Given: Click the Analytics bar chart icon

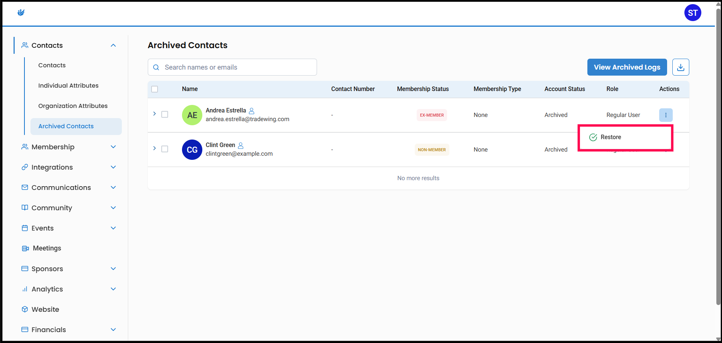Looking at the screenshot, I should click(25, 289).
